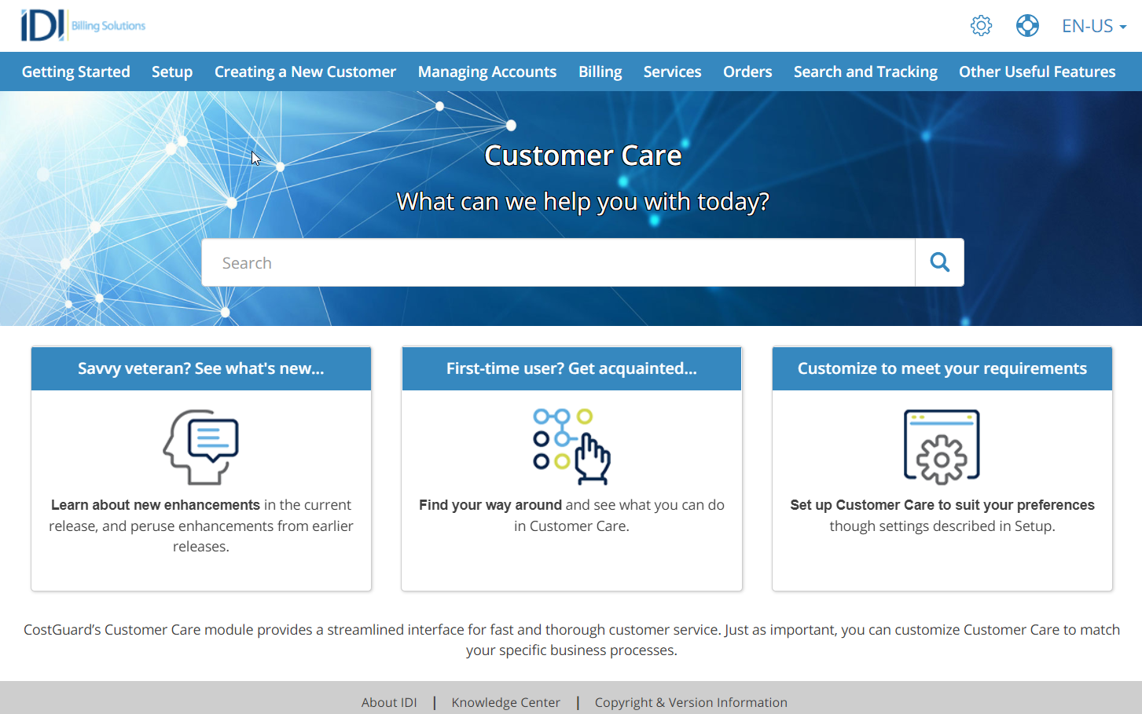The image size is (1142, 714).
Task: Open the EN-US language dropdown
Action: (x=1087, y=25)
